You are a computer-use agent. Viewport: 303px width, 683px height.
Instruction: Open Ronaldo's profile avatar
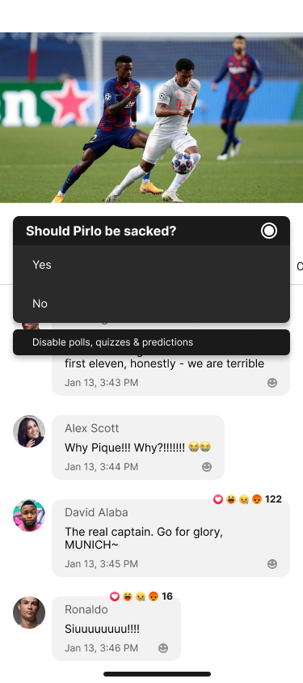pyautogui.click(x=29, y=613)
